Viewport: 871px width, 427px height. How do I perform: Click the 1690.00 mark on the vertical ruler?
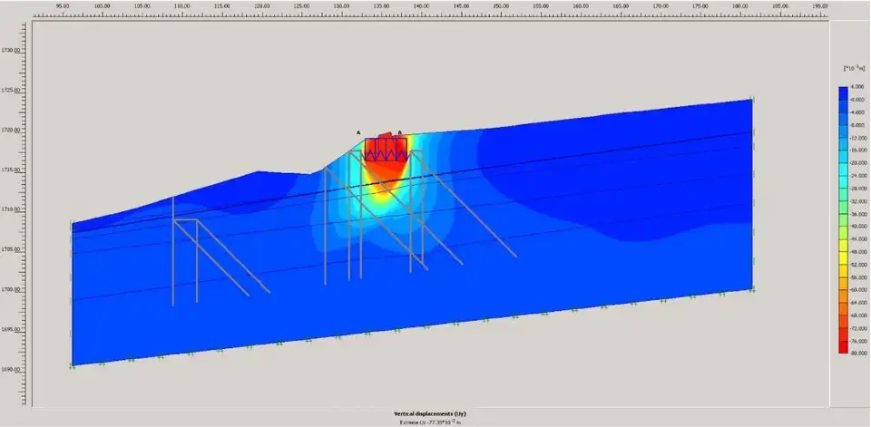point(11,369)
